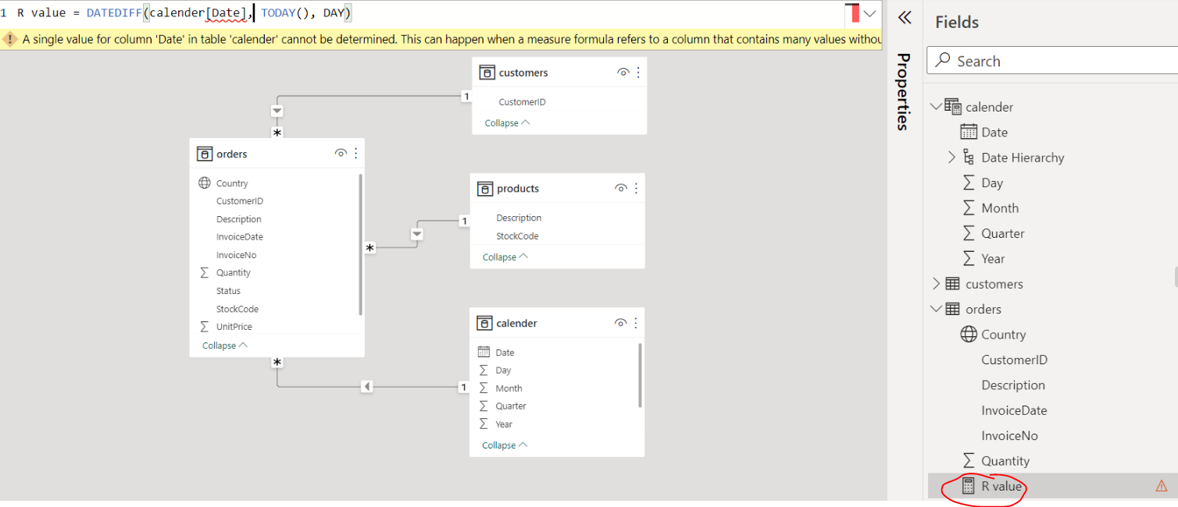Image resolution: width=1178 pixels, height=507 pixels.
Task: Select the R value measure in Fields
Action: 1001,486
